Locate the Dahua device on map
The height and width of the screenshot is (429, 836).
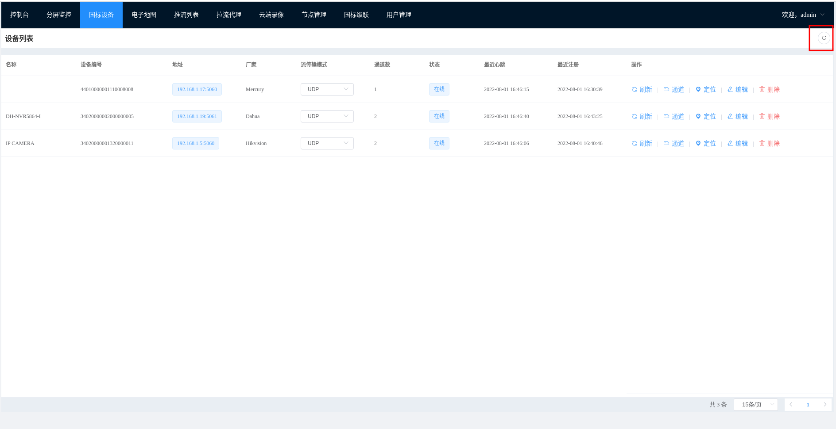706,116
